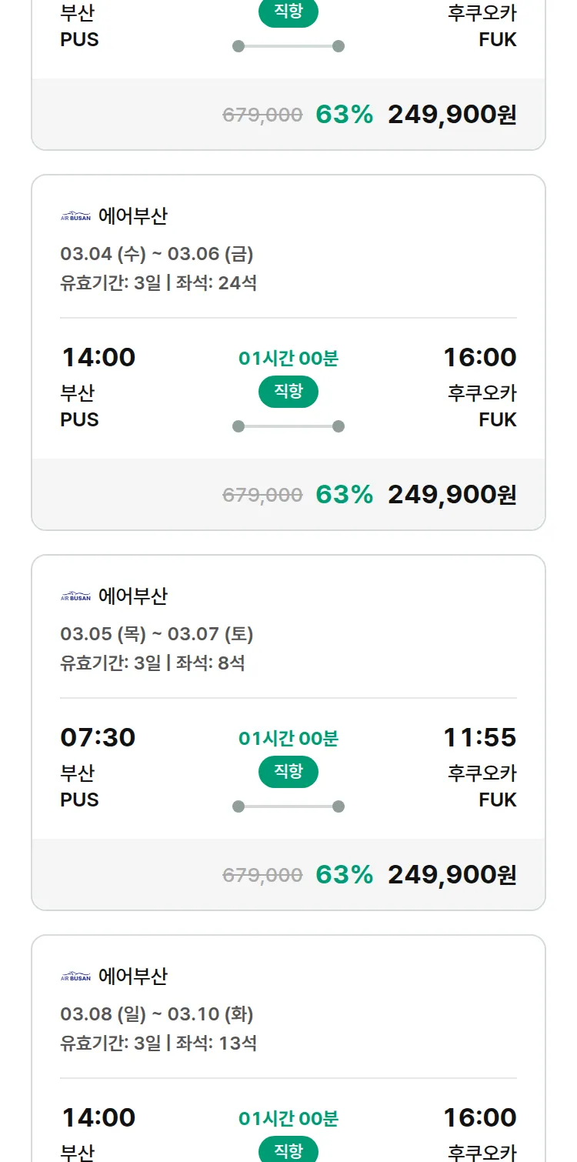The height and width of the screenshot is (1162, 577).
Task: Click 63% discount on 03.05 flight card
Action: [x=344, y=874]
